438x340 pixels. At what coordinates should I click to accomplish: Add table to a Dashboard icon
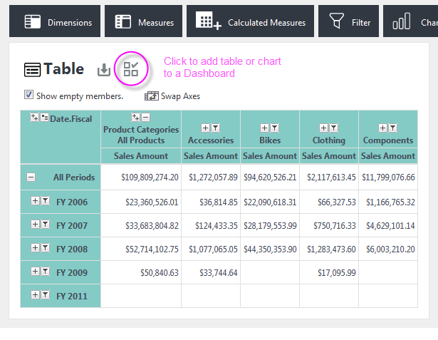[x=131, y=69]
